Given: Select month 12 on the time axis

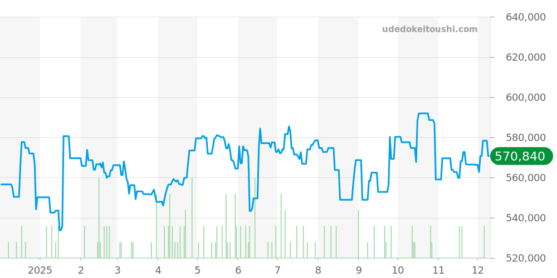Looking at the screenshot, I should (478, 271).
